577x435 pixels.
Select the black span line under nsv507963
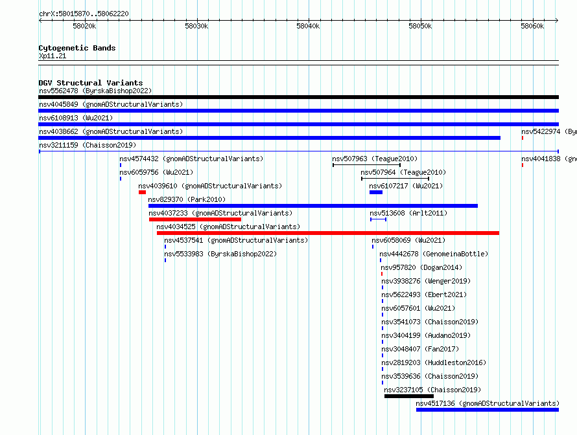point(366,165)
